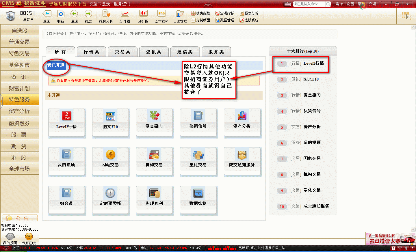Open the 量化交易 service tile
The width and height of the screenshot is (416, 252).
(x=198, y=161)
